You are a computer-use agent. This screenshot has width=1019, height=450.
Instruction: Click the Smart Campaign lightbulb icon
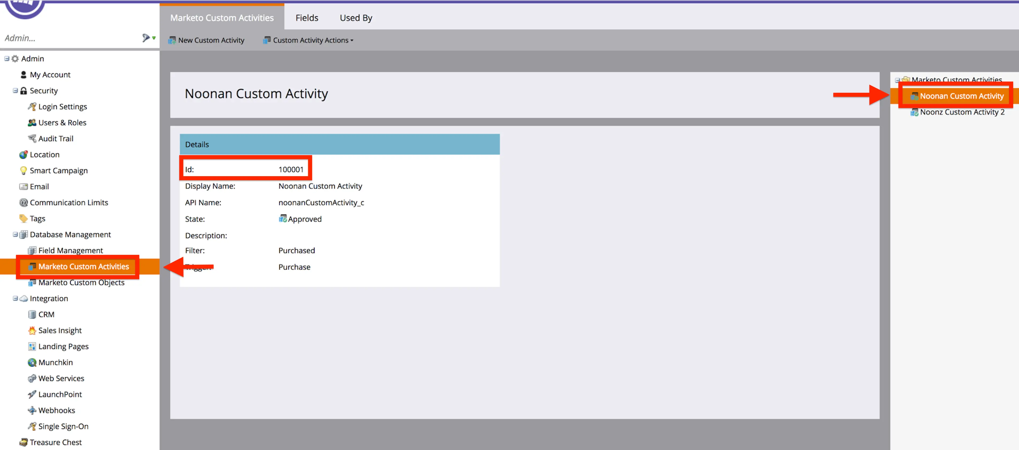tap(23, 170)
